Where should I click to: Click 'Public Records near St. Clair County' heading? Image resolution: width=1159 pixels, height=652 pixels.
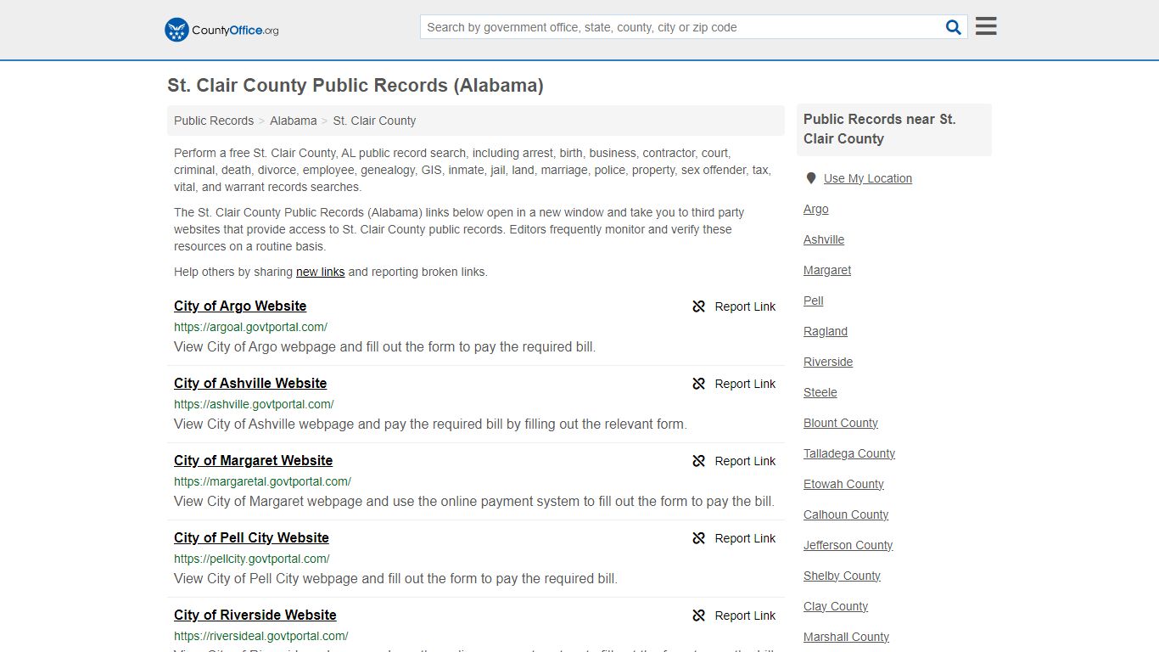point(880,129)
